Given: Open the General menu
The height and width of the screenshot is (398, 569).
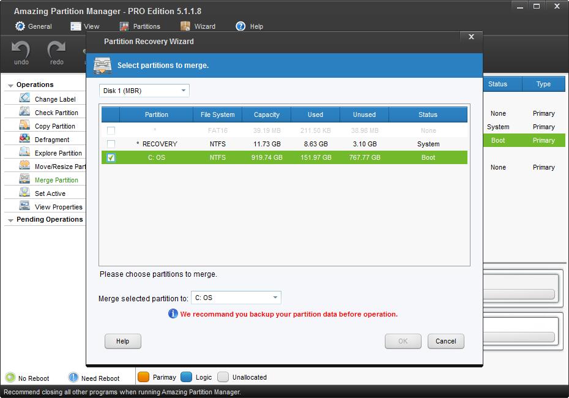Looking at the screenshot, I should pos(34,26).
